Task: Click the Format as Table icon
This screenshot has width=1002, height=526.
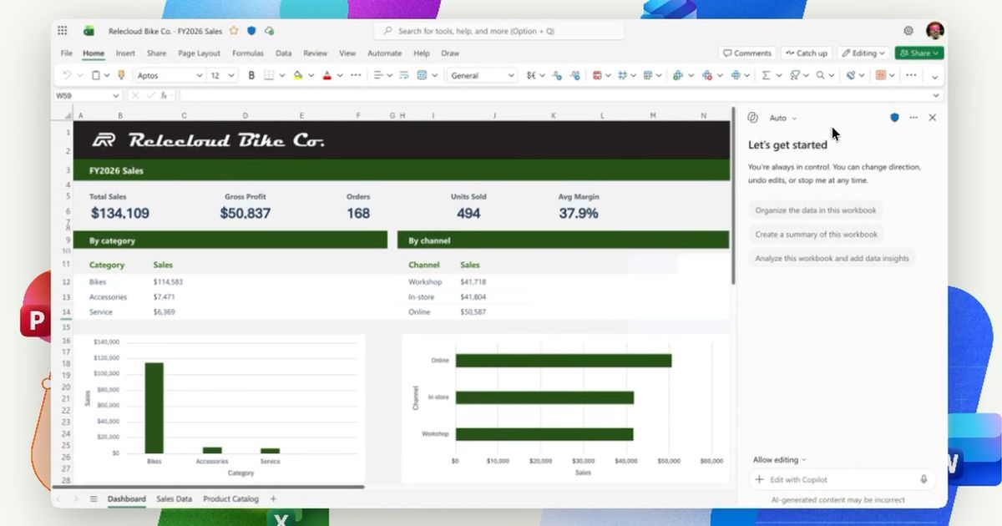Action: click(x=647, y=75)
